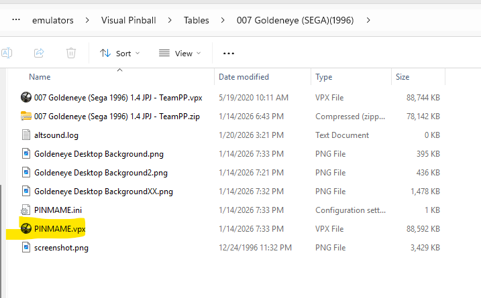This screenshot has height=298, width=481.
Task: Sort by the Type column header
Action: pyautogui.click(x=323, y=77)
